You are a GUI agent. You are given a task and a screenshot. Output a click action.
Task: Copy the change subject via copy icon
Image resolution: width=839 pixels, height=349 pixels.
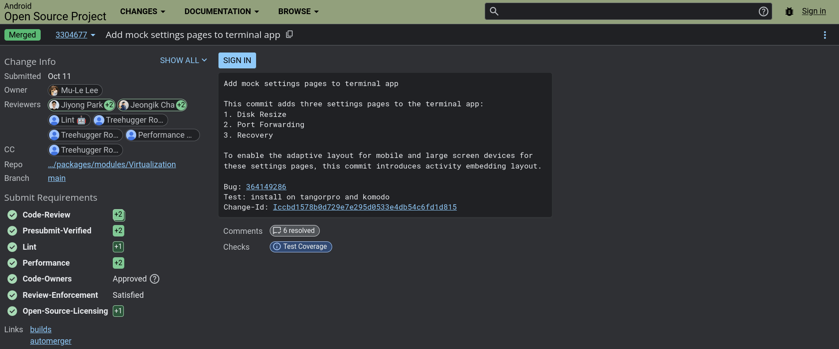(x=289, y=34)
